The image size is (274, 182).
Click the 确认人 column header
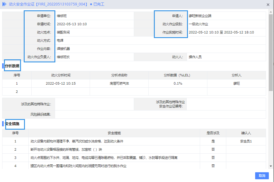click(246, 133)
